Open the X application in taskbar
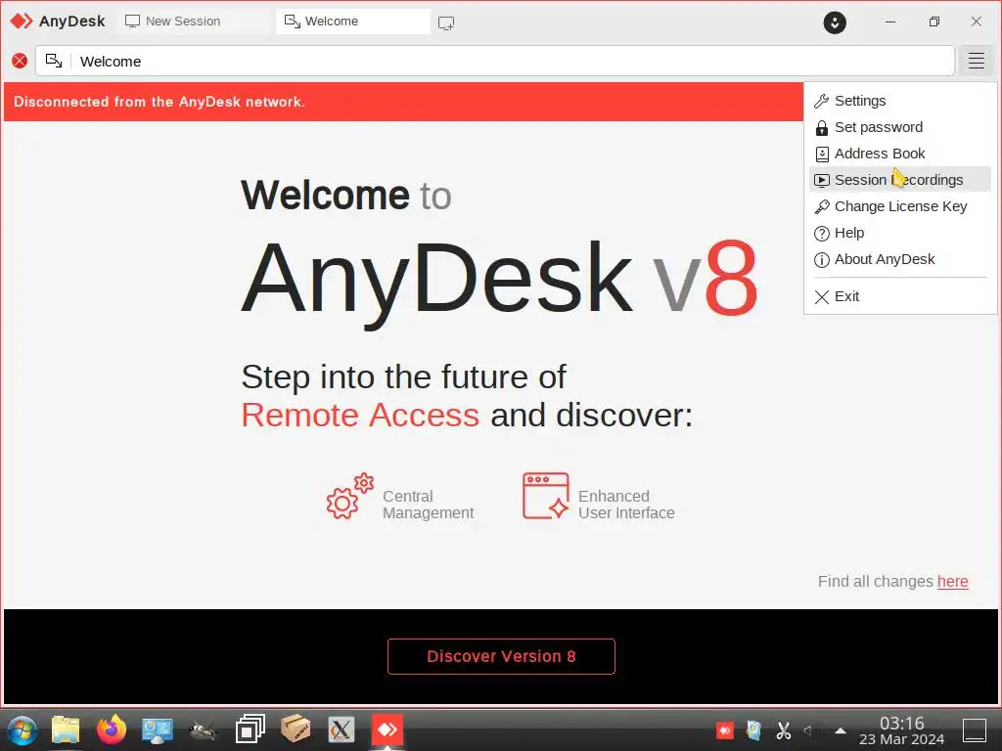The image size is (1002, 751). tap(342, 729)
